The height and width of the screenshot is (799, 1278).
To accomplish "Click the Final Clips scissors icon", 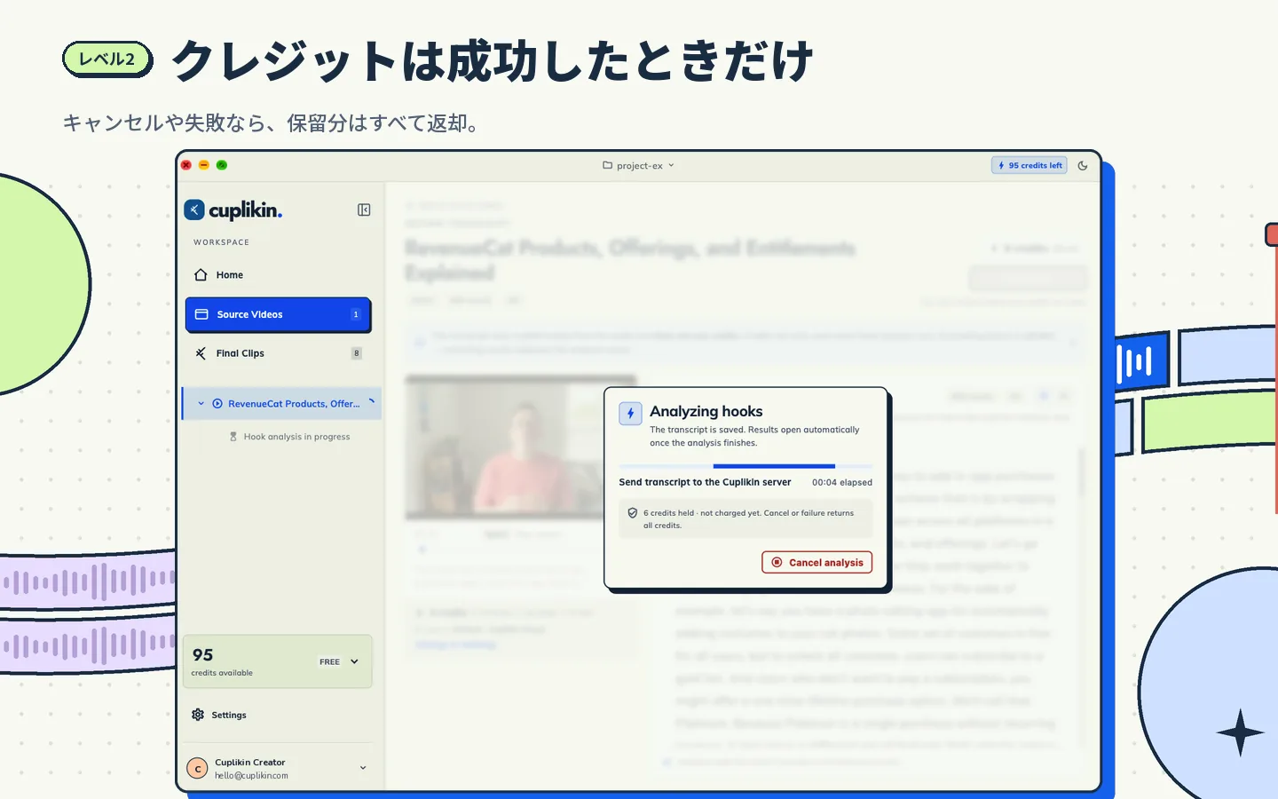I will [x=201, y=353].
